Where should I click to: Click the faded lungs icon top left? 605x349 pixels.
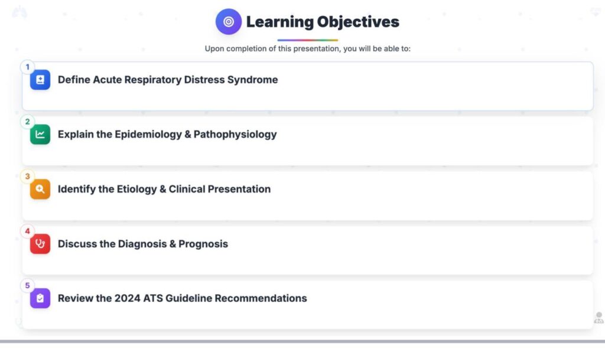pos(19,12)
